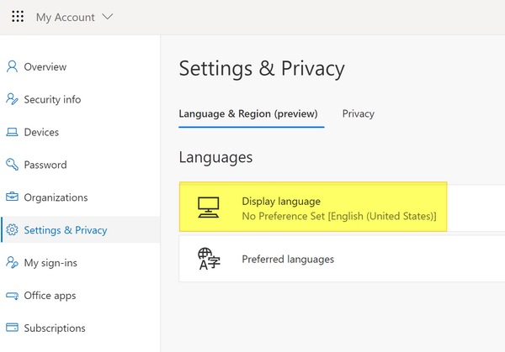Click the Devices laptop icon
Image resolution: width=505 pixels, height=352 pixels.
12,132
